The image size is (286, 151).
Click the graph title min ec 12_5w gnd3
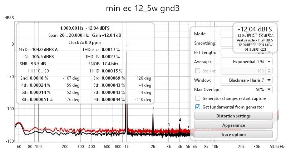(x=143, y=8)
